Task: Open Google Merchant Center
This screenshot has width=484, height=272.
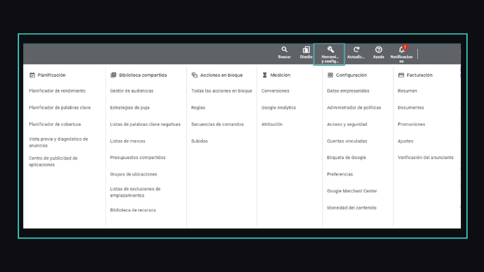Action: tap(352, 191)
